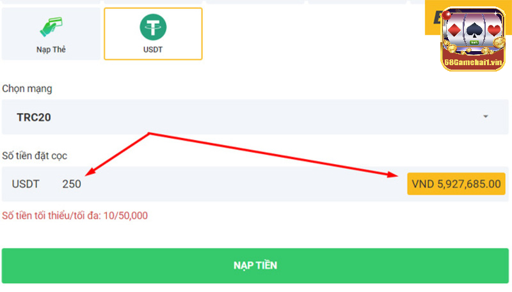Expand the network list using the caret arrow

click(486, 116)
